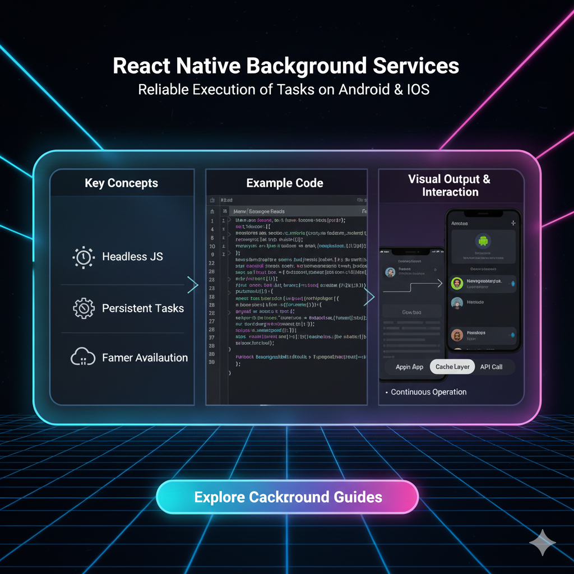Image resolution: width=574 pixels, height=574 pixels.
Task: Enable the toggle beside Nevagelobterfok
Action: (513, 283)
